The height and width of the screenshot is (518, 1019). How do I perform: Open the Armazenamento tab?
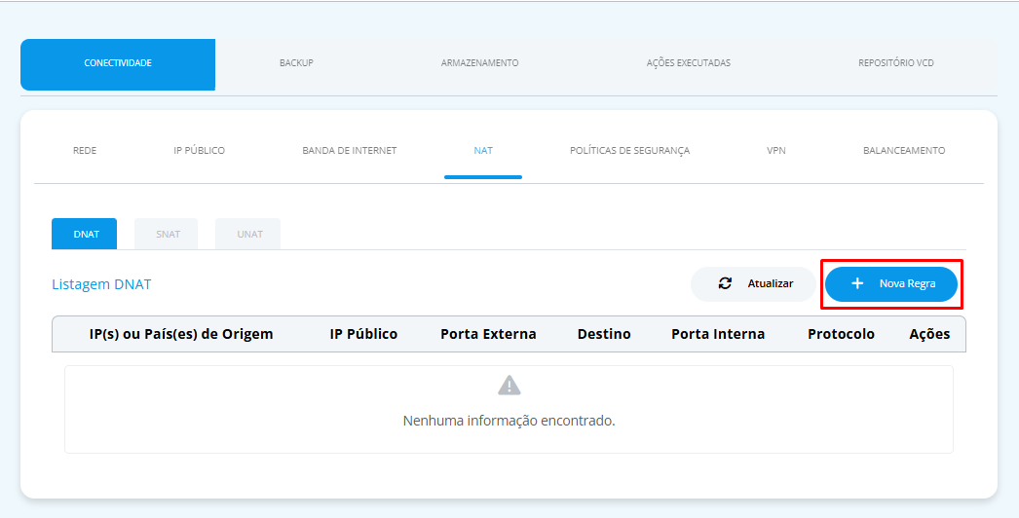479,63
